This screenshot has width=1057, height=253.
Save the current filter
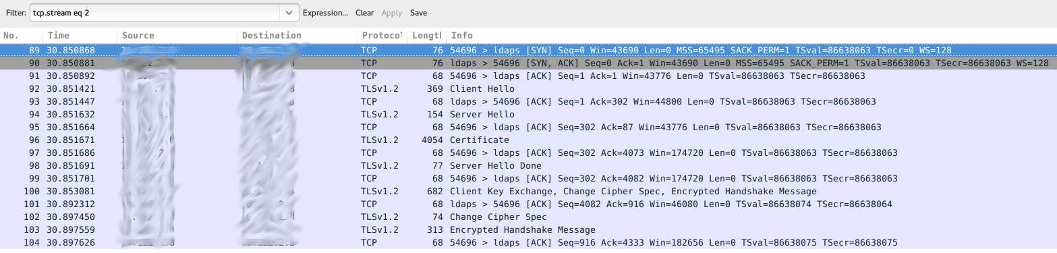tap(418, 13)
